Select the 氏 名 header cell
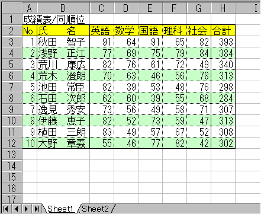261x214 pixels. 63,30
